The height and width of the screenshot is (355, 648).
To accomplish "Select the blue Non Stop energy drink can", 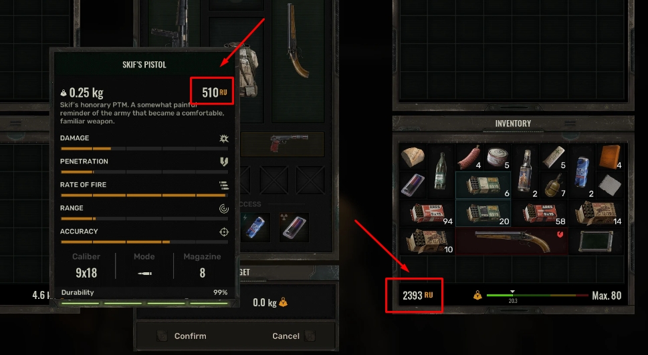I will click(x=582, y=171).
